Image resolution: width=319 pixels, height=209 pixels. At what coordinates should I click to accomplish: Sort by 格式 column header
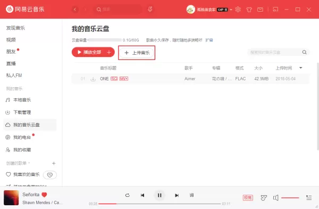(239, 68)
